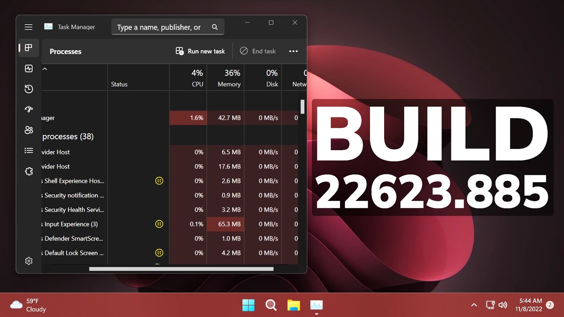564x317 pixels.
Task: Open the Performance page from sidebar
Action: point(29,68)
